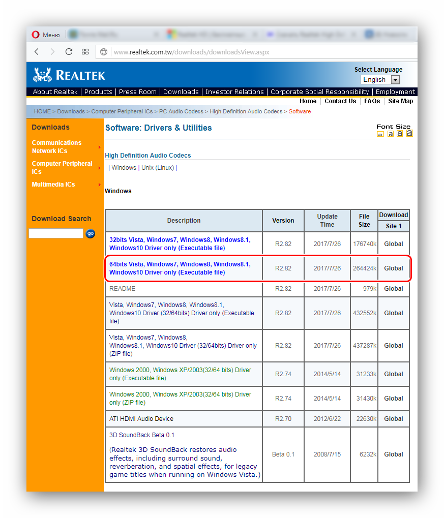This screenshot has height=518, width=444.
Task: Click the 264424k file size cell
Action: click(364, 268)
